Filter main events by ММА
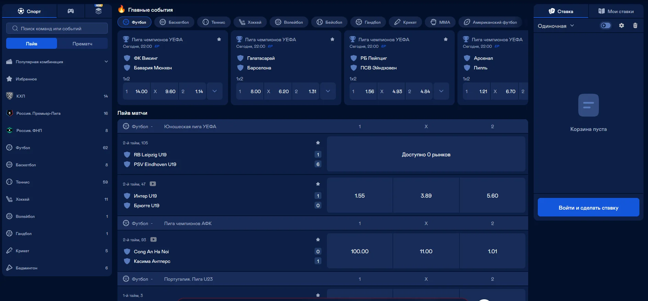The width and height of the screenshot is (648, 301). (440, 22)
